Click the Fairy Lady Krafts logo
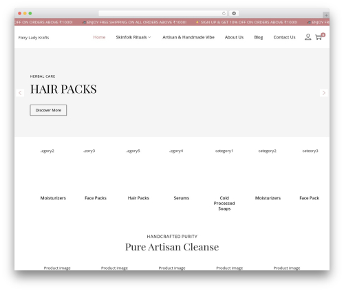 coord(34,38)
